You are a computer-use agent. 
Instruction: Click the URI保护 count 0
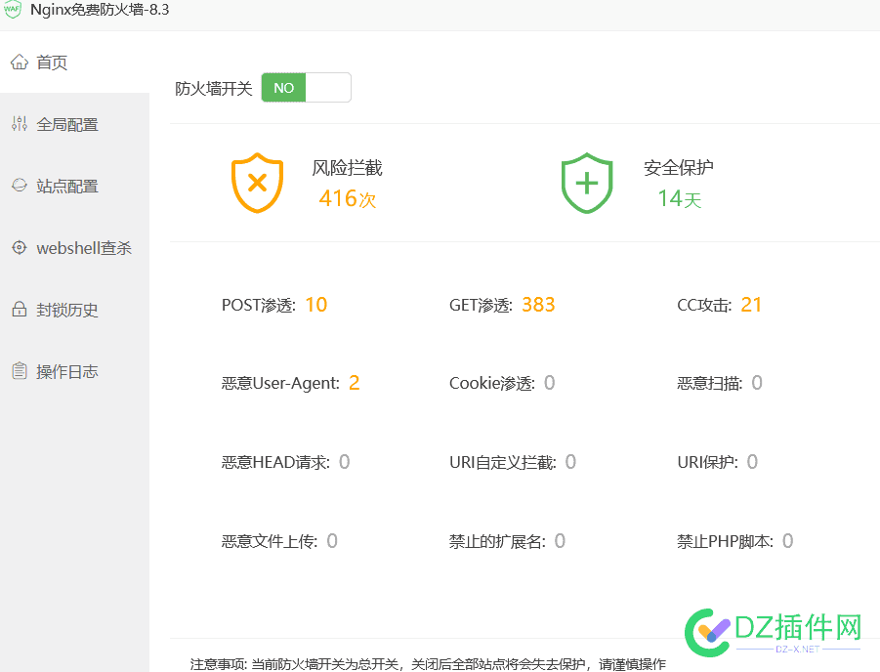752,462
